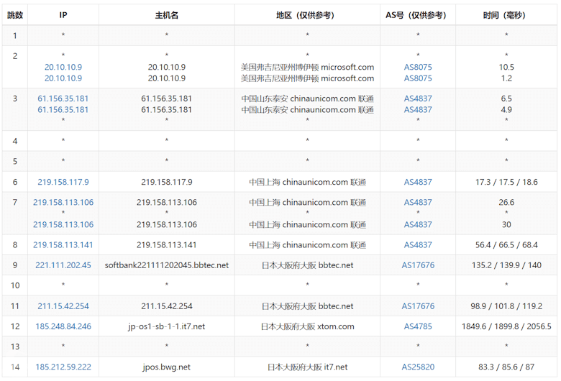
Task: Open the 221.111.202.45 IP address link
Action: pyautogui.click(x=63, y=265)
